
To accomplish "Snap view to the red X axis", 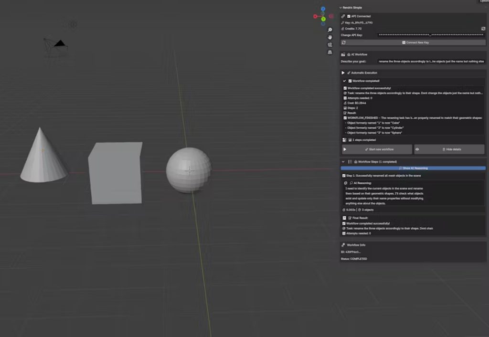I will (x=315, y=16).
